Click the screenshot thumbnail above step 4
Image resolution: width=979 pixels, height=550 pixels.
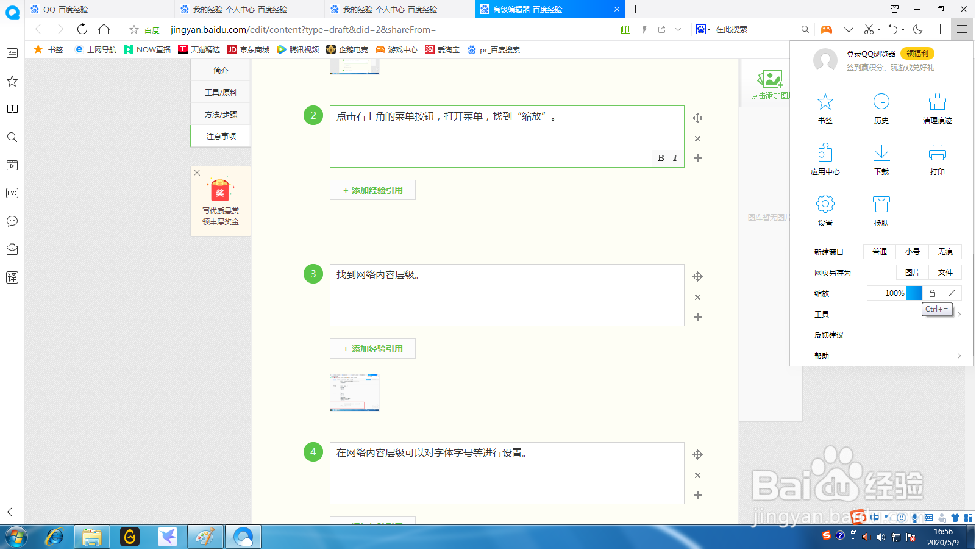tap(354, 393)
